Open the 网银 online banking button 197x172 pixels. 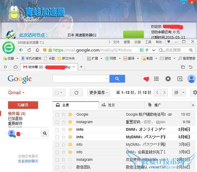coord(111,58)
